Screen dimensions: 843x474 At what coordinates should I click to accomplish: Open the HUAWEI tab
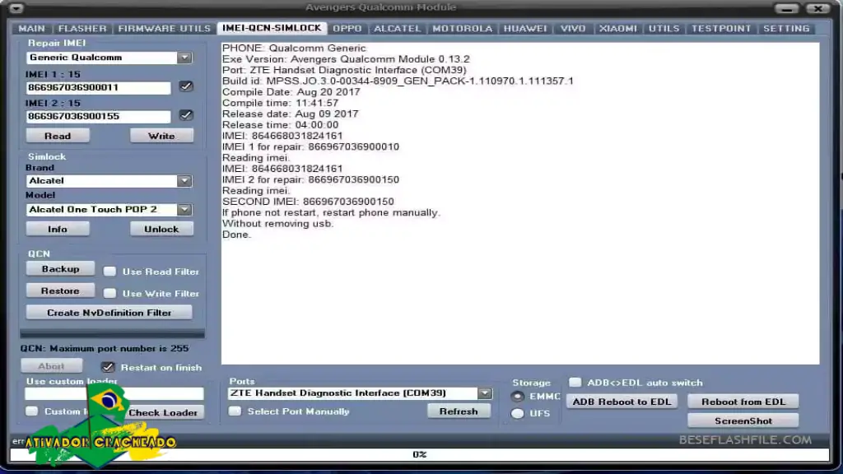pyautogui.click(x=525, y=29)
